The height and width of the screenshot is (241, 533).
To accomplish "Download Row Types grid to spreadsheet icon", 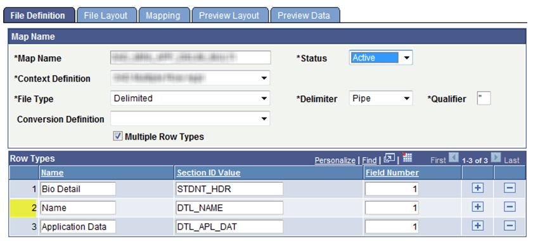I will [407, 158].
